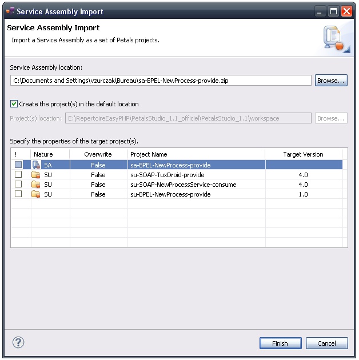Open Target Version 4.0 cell for su-SOAP-TuxDroid-provide
The height and width of the screenshot is (360, 359).
click(x=303, y=175)
